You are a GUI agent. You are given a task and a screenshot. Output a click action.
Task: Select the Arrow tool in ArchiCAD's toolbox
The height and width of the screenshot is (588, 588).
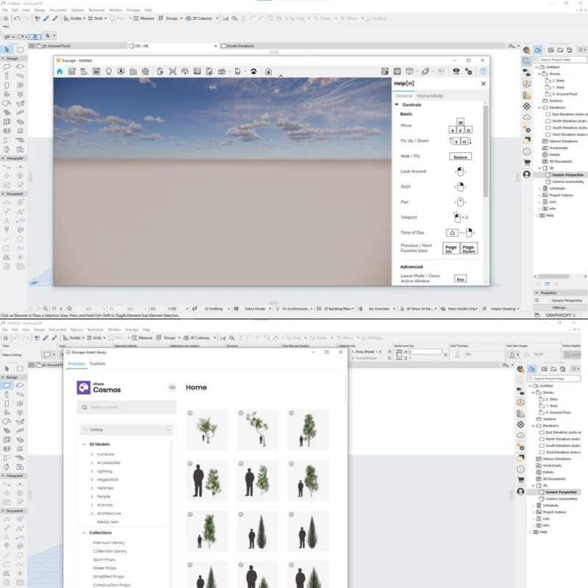[x=7, y=49]
